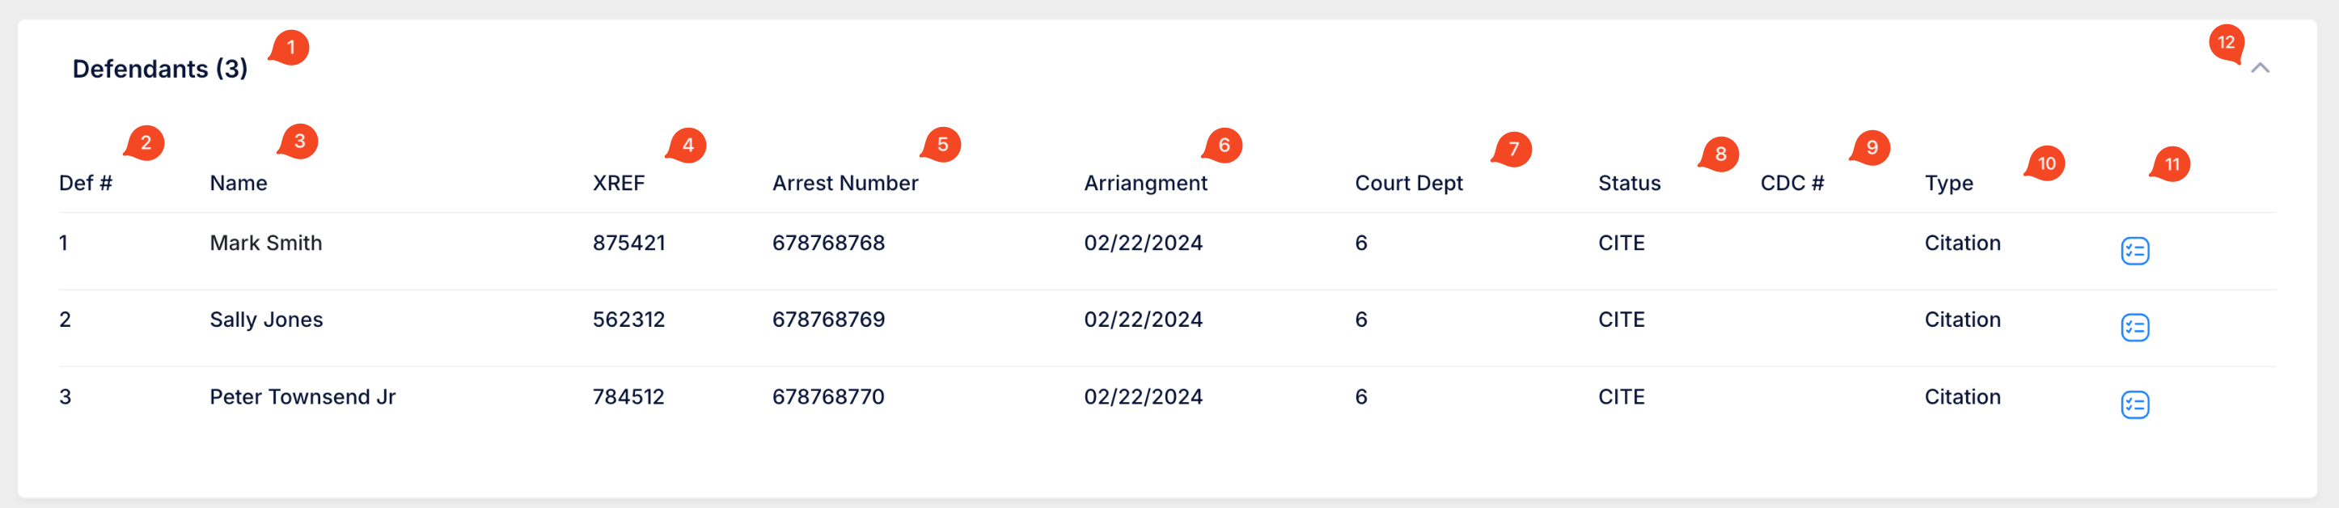Viewport: 2339px width, 508px height.
Task: Open checklist icon for Mark Smith row
Action: [2134, 251]
